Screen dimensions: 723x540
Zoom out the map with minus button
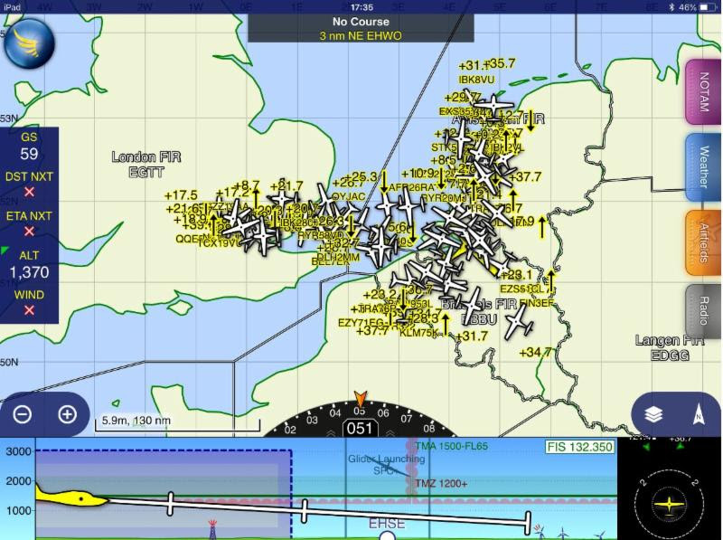point(23,414)
